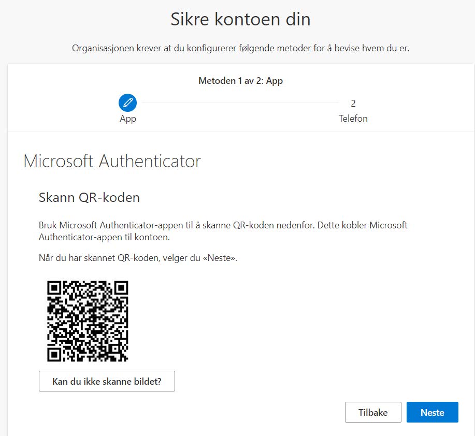Image resolution: width=475 pixels, height=436 pixels.
Task: Click the 'Metoden 1 av 2: App' title
Action: tap(240, 81)
